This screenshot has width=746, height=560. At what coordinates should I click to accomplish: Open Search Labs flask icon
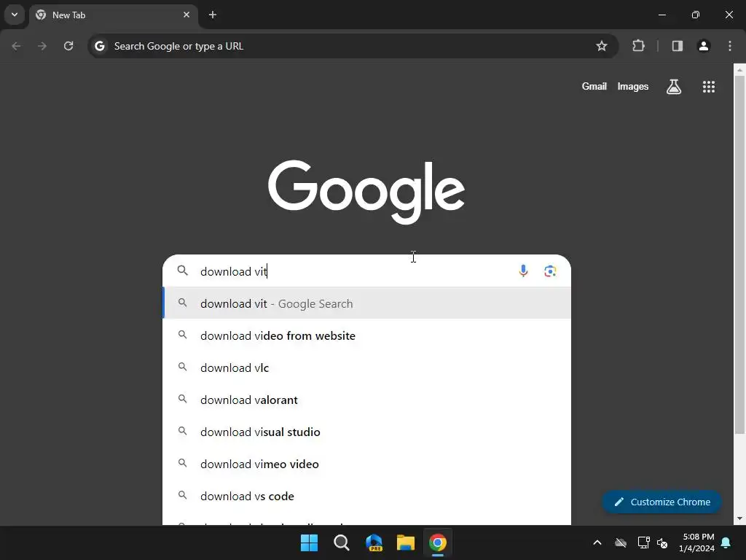point(674,87)
